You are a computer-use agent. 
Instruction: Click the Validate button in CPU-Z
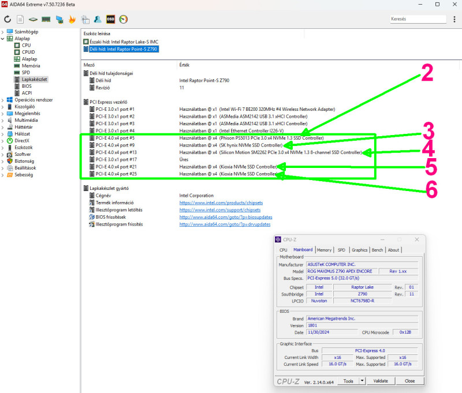click(x=381, y=381)
